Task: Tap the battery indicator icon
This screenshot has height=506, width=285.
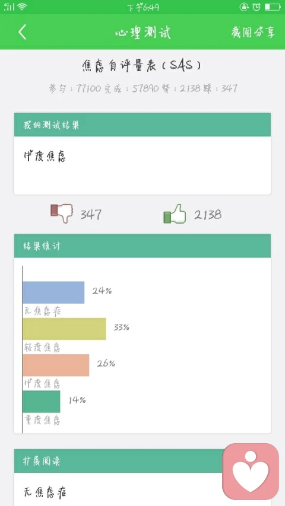Action: pos(273,7)
